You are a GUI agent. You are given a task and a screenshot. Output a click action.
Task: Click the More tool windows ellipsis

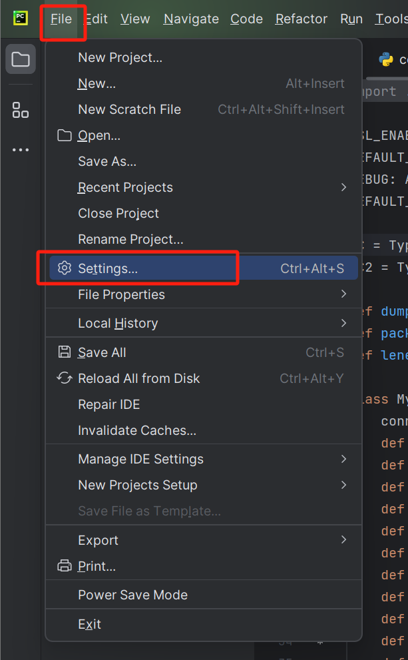coord(21,151)
